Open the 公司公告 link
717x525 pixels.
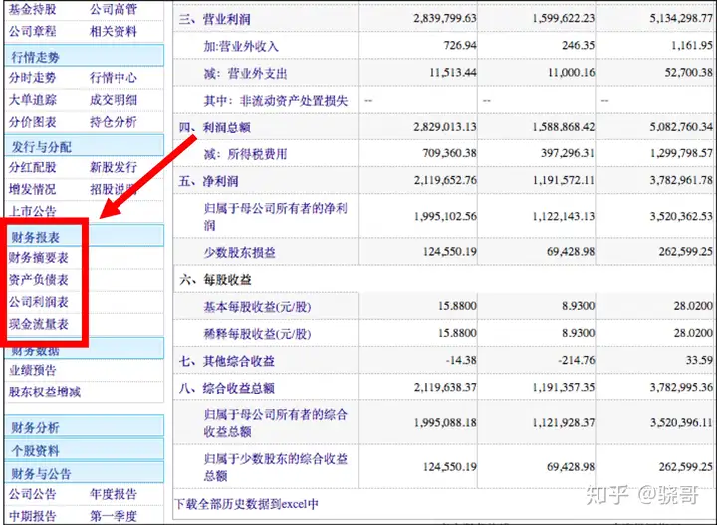click(32, 494)
